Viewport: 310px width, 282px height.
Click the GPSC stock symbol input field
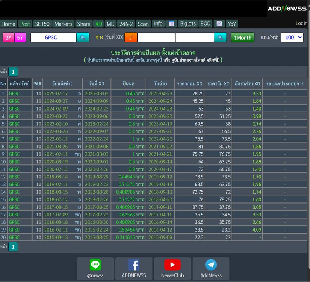53,37
